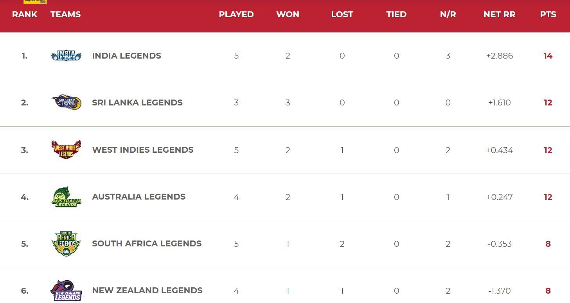The image size is (570, 303).
Task: Click the PLAYED column header
Action: (x=236, y=14)
